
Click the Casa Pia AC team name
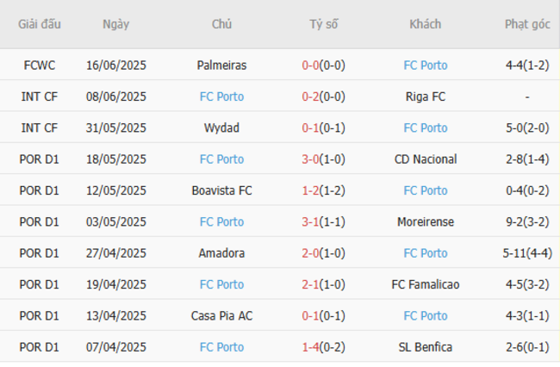click(221, 316)
